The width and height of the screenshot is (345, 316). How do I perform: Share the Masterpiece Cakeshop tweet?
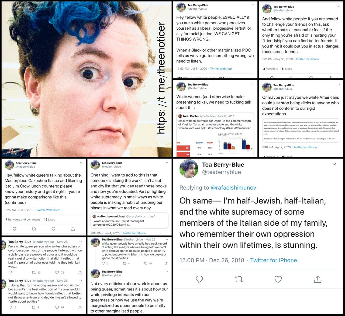pyautogui.click(x=73, y=229)
